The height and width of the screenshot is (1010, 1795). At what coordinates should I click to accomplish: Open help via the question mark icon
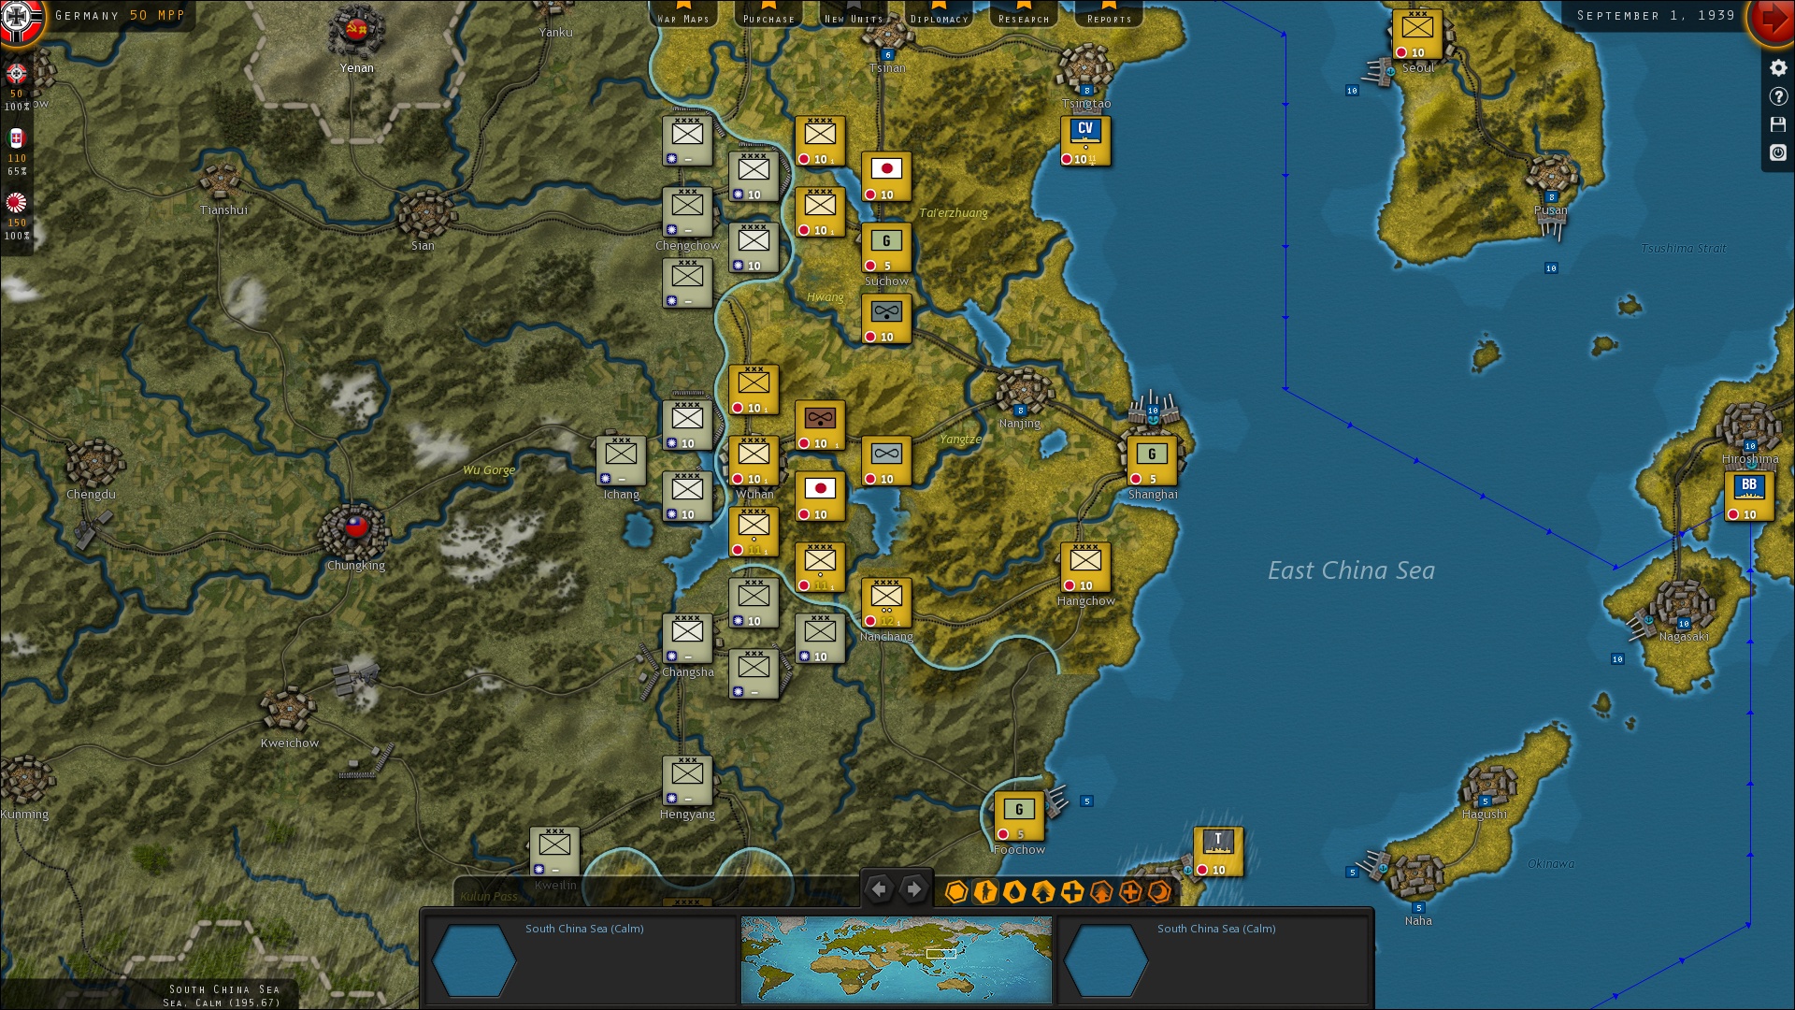coord(1778,96)
